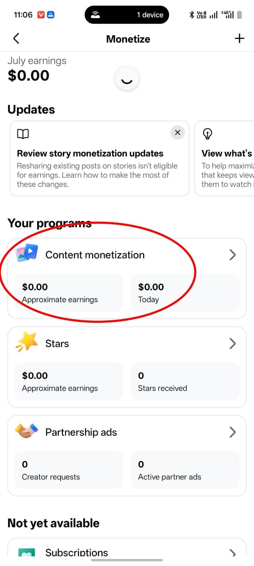Screen dimensions: 254x566
Task: Expand Content monetization with its chevron
Action: pos(232,255)
